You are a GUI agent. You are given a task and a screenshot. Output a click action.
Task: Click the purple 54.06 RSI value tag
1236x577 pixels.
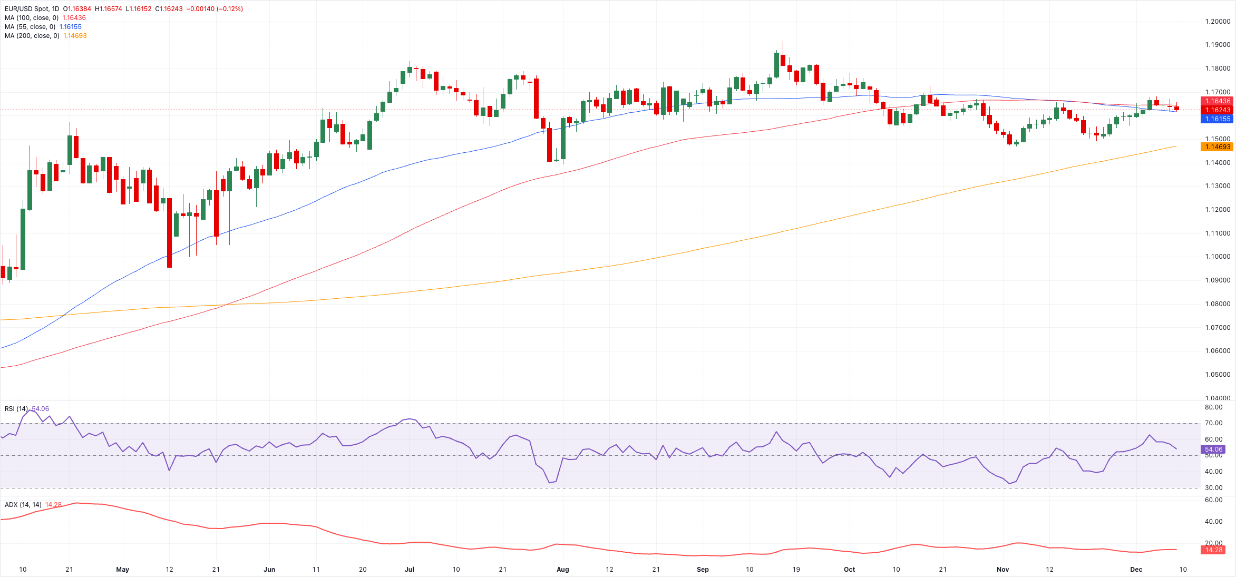pyautogui.click(x=1213, y=449)
